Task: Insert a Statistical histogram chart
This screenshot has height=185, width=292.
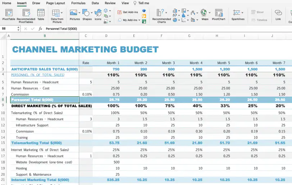Action: coord(184,15)
